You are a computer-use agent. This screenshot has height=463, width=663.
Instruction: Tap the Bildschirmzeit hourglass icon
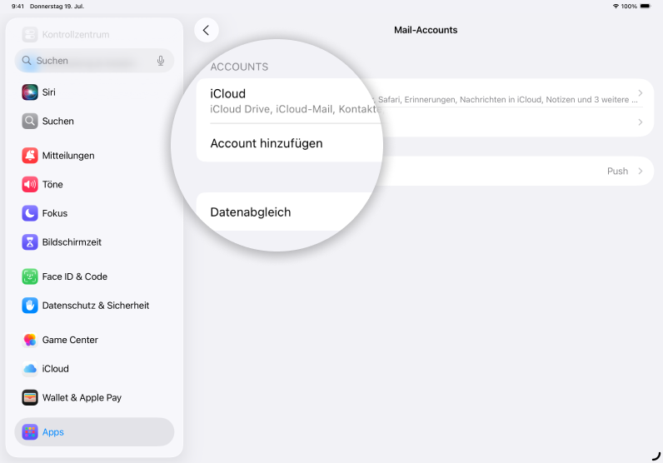(x=30, y=242)
